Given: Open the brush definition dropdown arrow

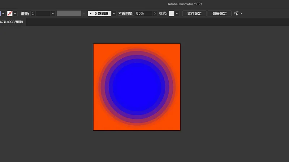Looking at the screenshot, I should 114,13.
